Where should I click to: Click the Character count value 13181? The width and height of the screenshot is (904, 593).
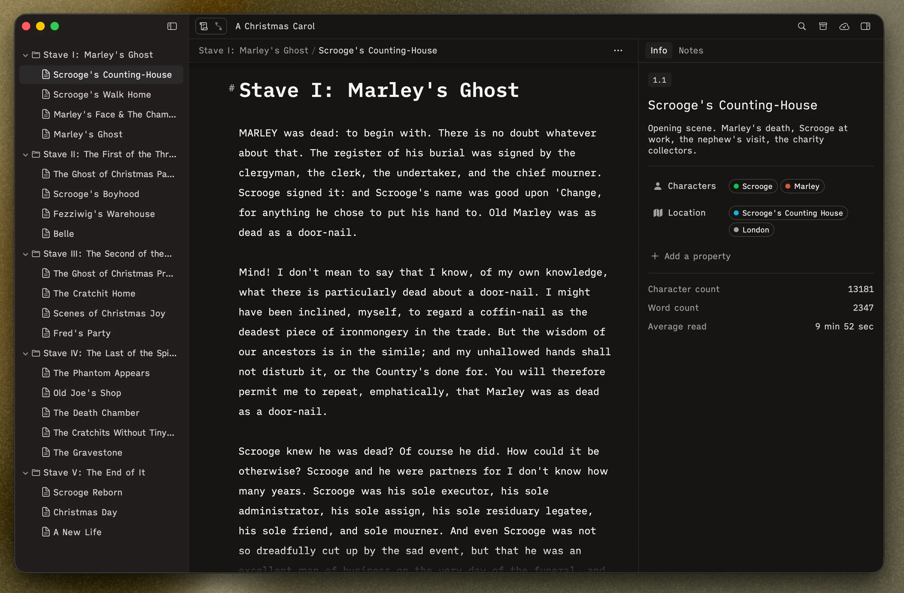pyautogui.click(x=861, y=289)
